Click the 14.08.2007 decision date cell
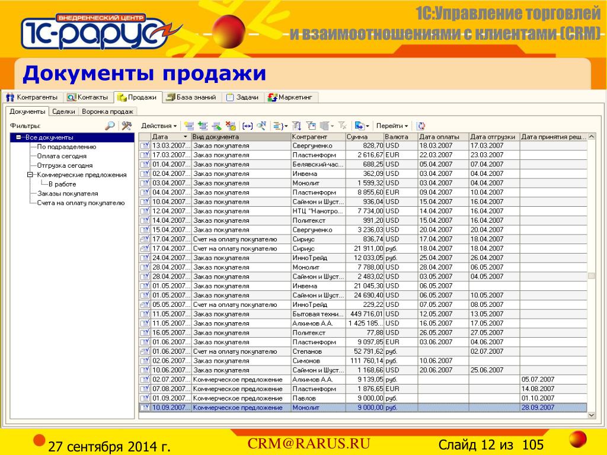This screenshot has width=607, height=455. click(554, 389)
